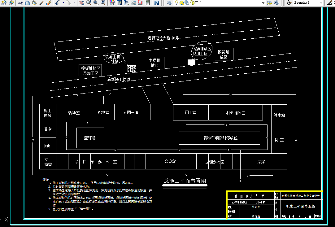The image size is (335, 227).
Task: Click the Copy toolbar icon
Action: tap(27, 3)
